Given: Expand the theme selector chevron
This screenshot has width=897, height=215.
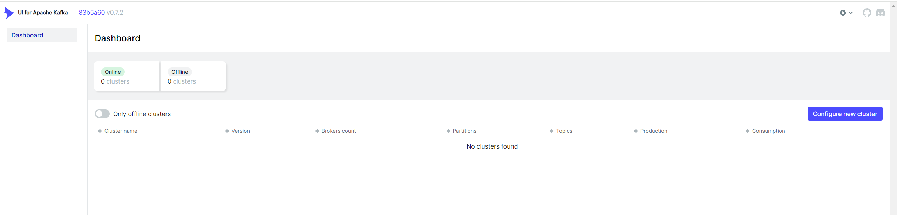Looking at the screenshot, I should pyautogui.click(x=851, y=13).
